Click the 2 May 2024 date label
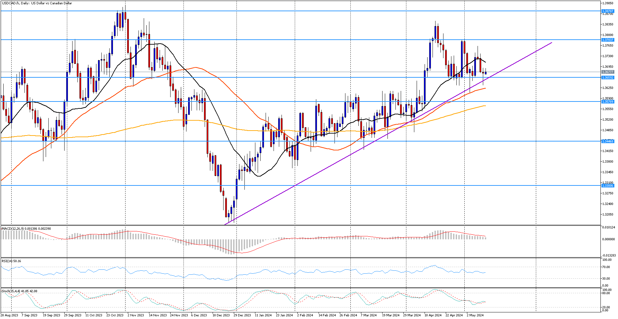The height and width of the screenshot is (319, 618). [475, 315]
